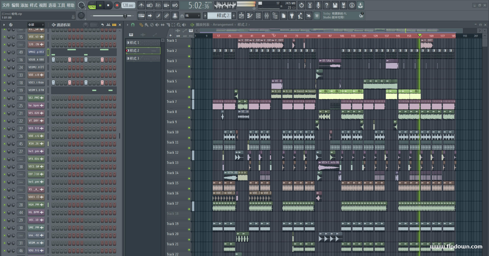This screenshot has width=489, height=256.
Task: Open project info icon
Action: [x=352, y=5]
